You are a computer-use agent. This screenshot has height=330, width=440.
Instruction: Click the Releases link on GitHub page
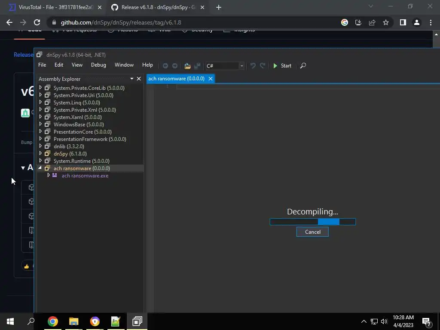click(23, 55)
